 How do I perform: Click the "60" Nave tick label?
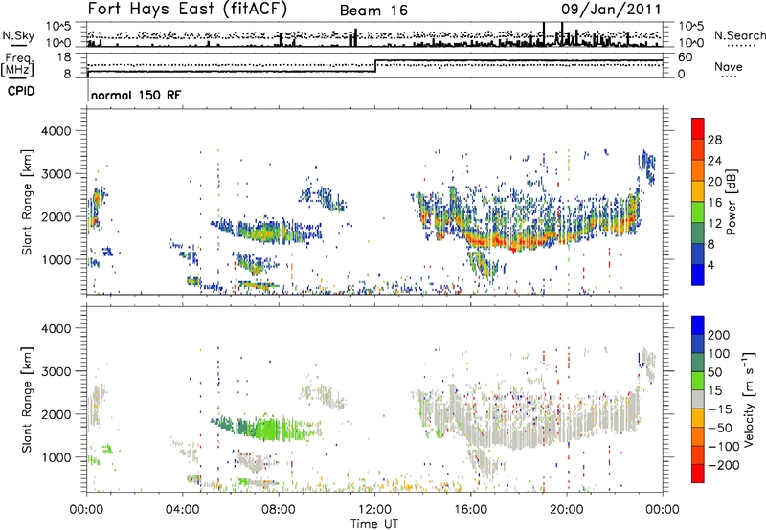tap(685, 57)
